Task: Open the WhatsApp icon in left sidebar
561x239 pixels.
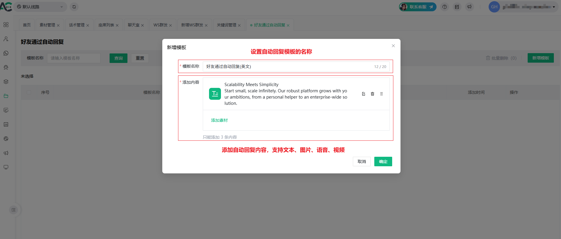Action: click(6, 53)
